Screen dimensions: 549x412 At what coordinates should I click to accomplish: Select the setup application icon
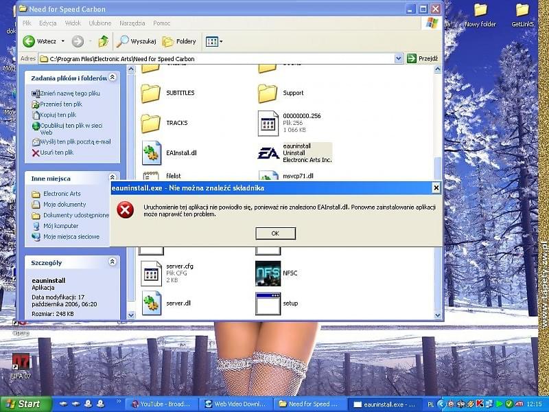click(268, 304)
